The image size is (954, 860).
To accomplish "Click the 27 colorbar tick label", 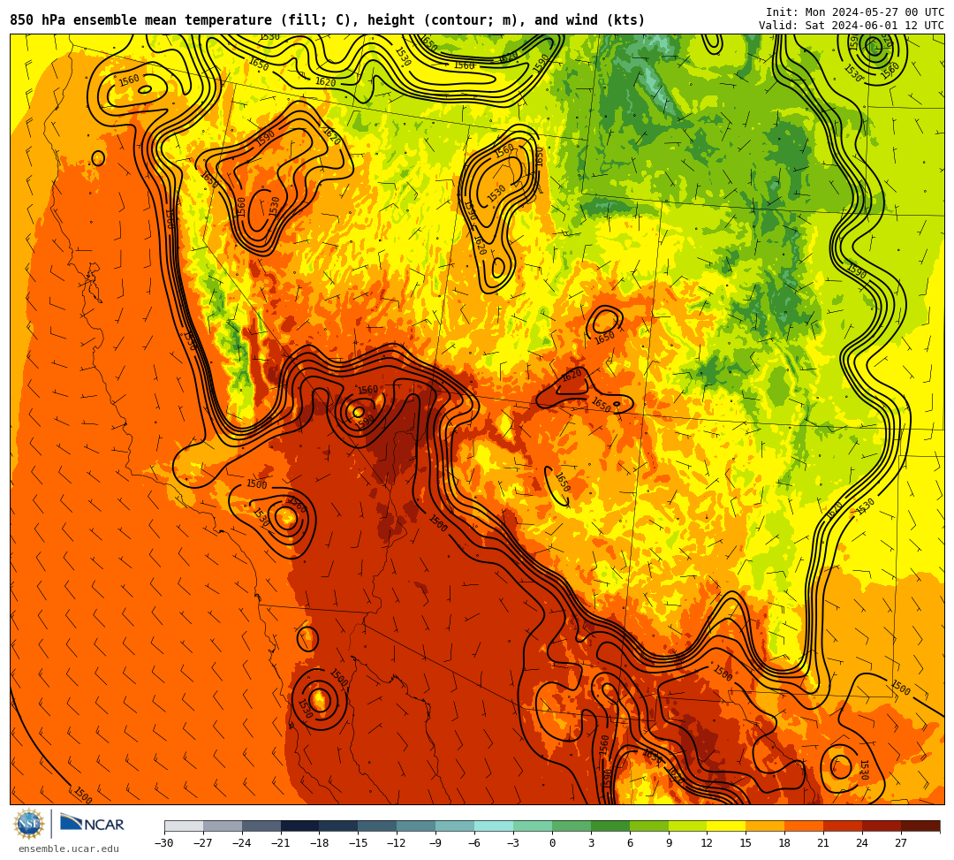I will [x=901, y=843].
